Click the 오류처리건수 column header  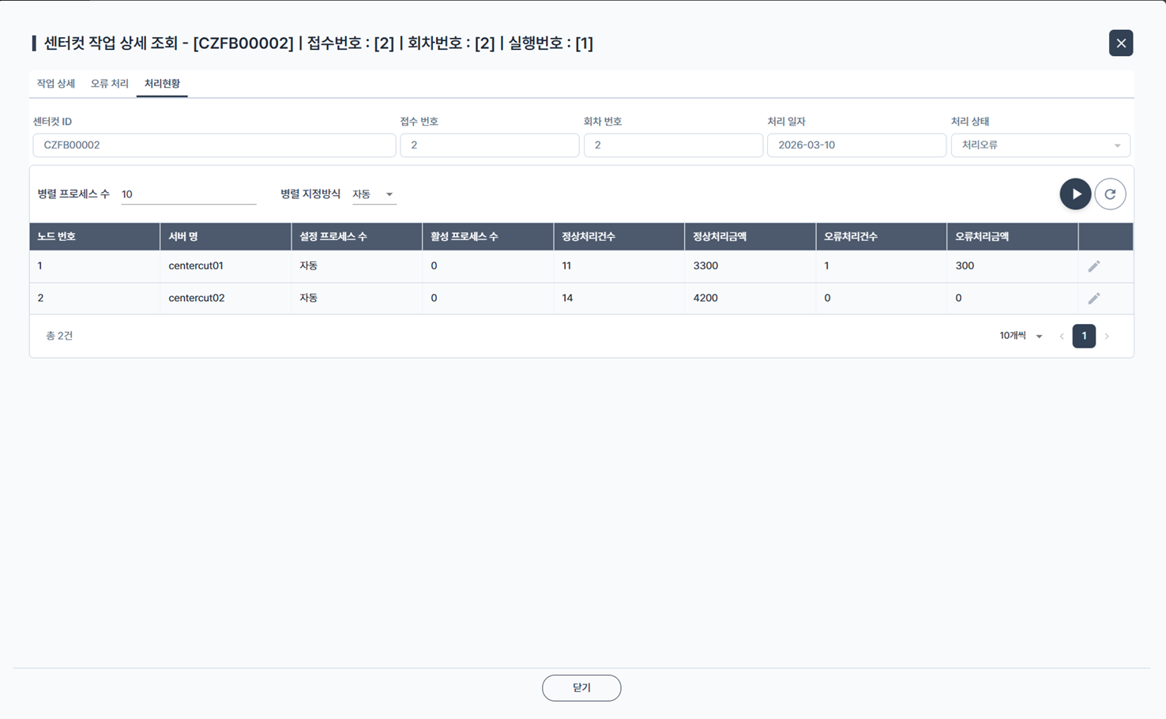click(x=882, y=237)
